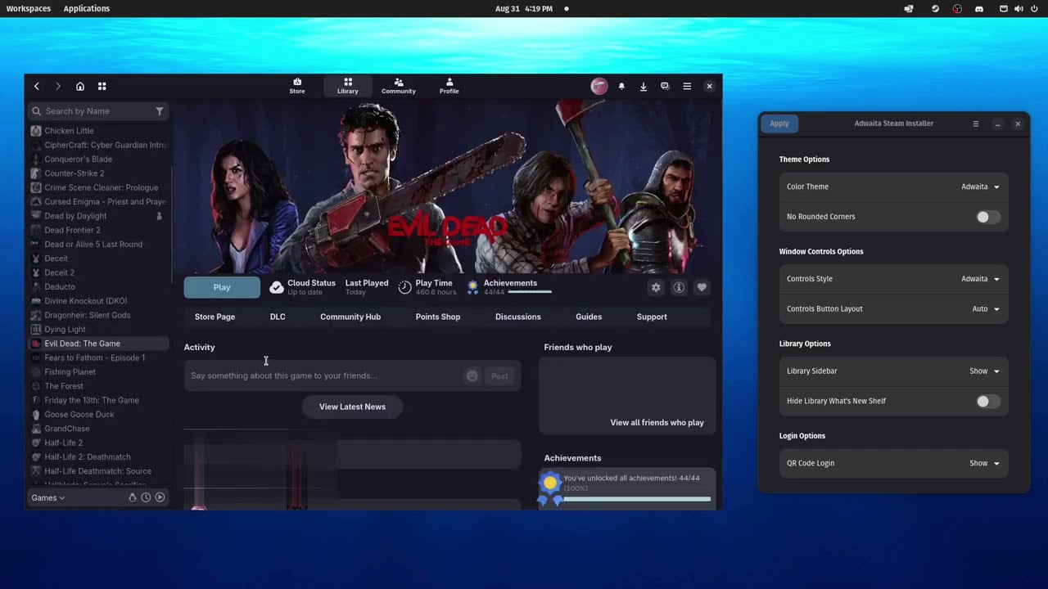Open the friends chat icon in header
The height and width of the screenshot is (589, 1048).
coord(665,86)
